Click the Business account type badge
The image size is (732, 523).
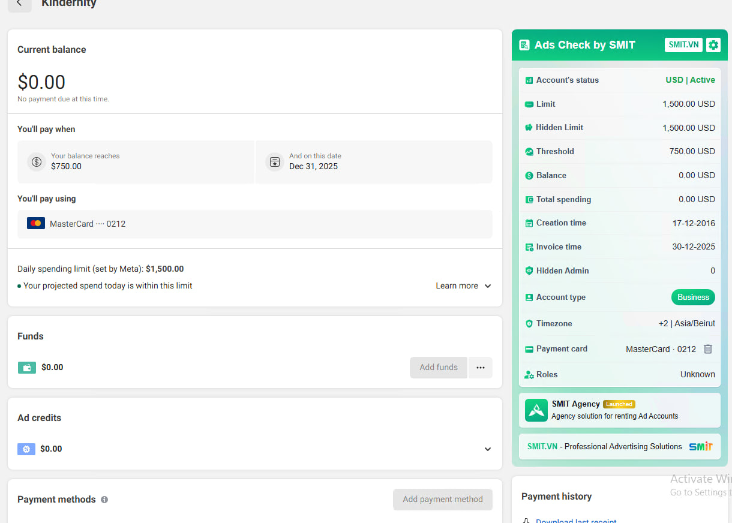coord(693,297)
